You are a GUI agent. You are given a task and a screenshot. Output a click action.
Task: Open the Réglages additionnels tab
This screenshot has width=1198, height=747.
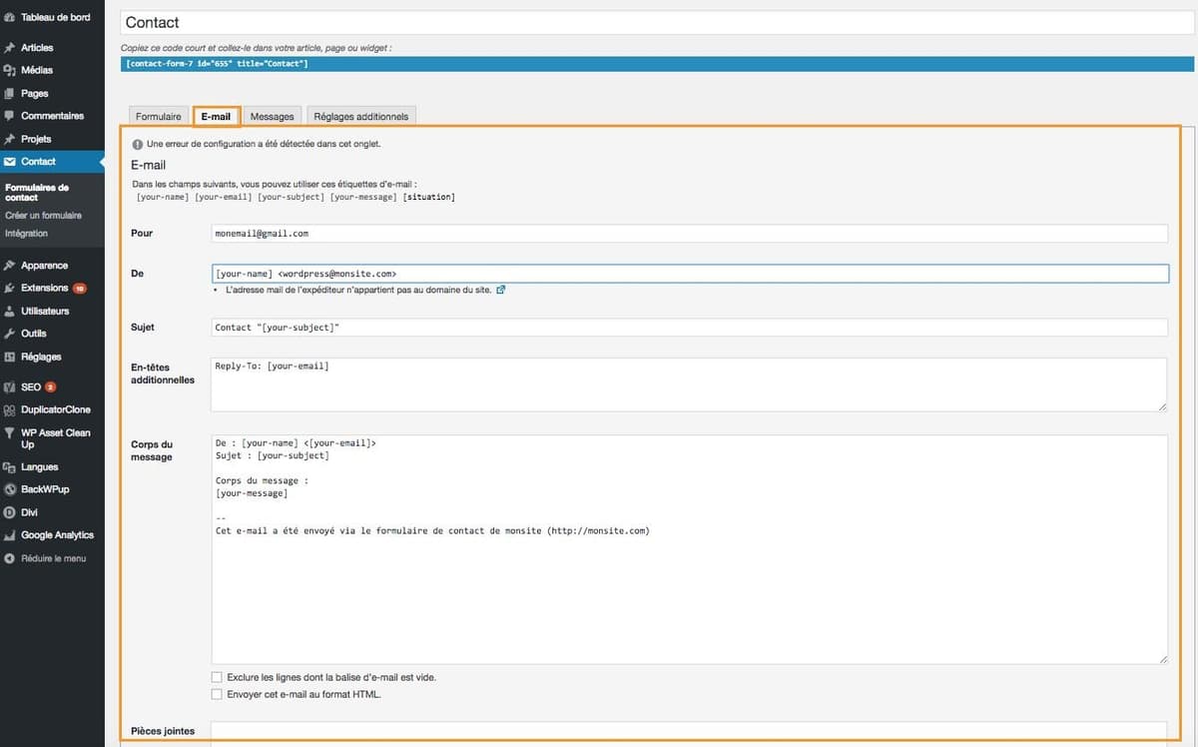click(361, 116)
